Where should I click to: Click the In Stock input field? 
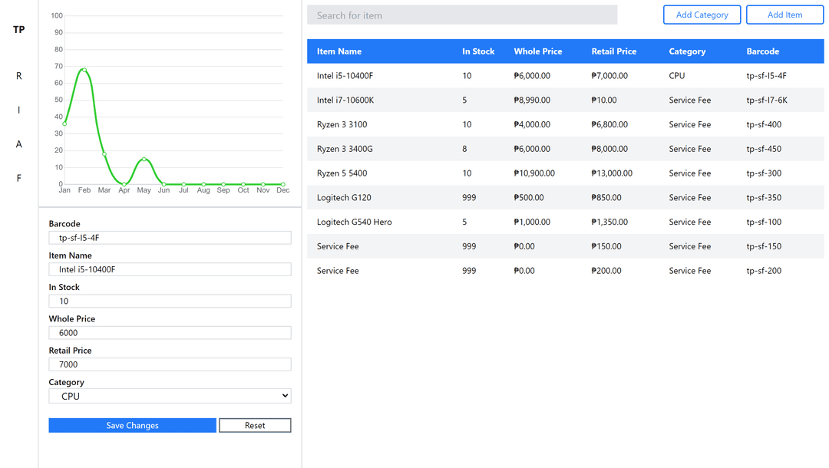170,301
